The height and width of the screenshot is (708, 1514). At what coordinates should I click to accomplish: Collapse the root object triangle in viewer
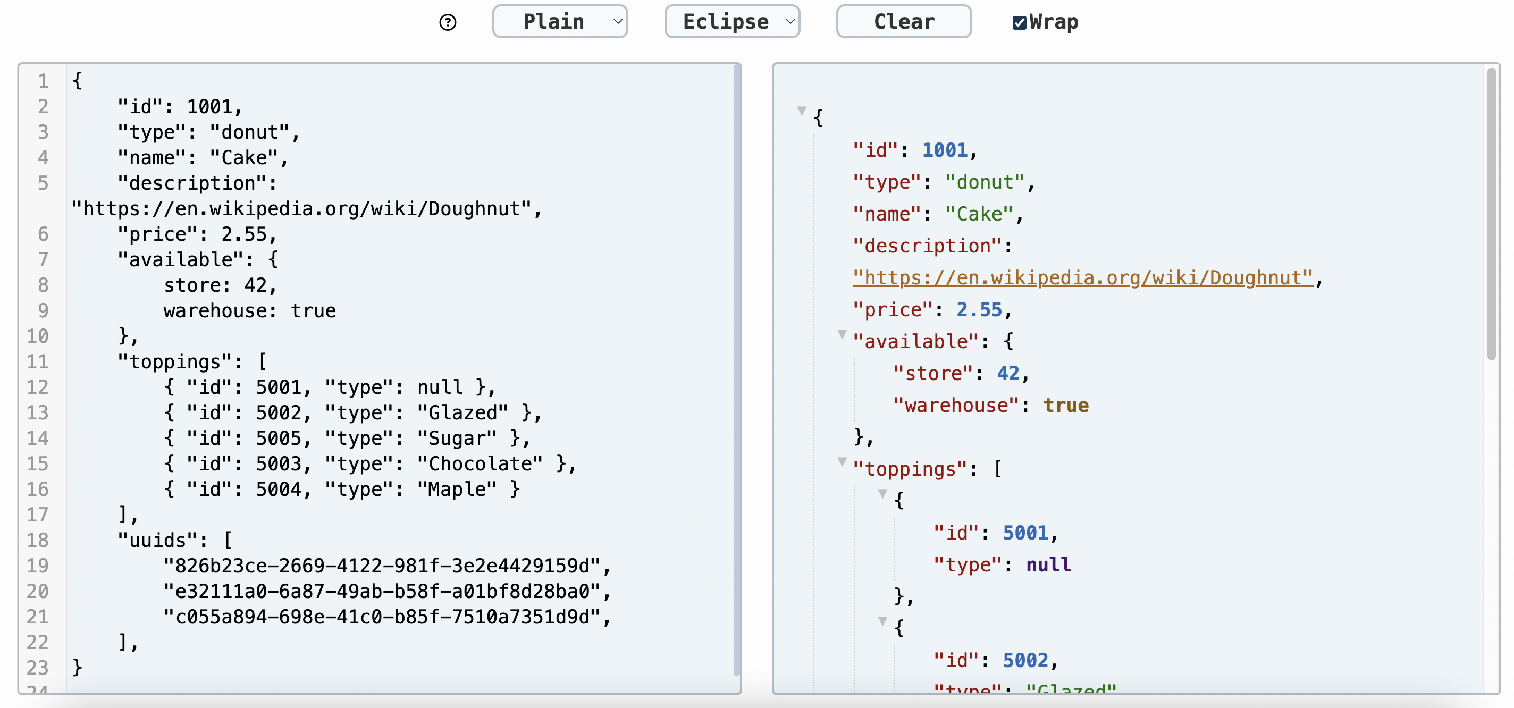pos(802,111)
